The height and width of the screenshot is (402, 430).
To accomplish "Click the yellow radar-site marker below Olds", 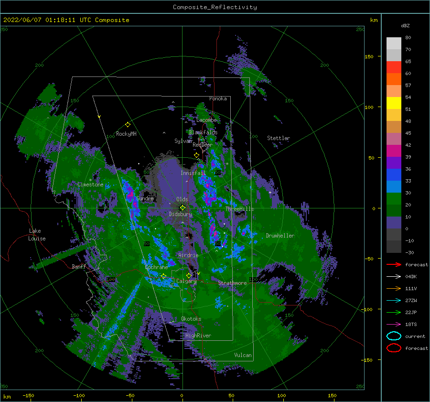I will [x=183, y=208].
